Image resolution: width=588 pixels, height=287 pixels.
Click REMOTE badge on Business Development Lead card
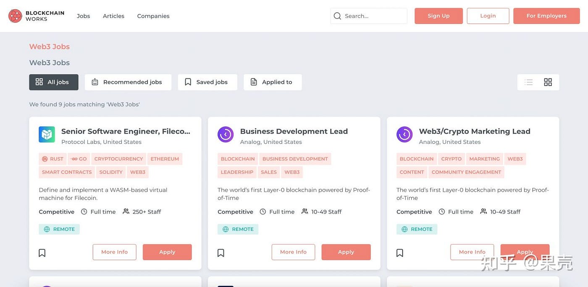click(238, 229)
